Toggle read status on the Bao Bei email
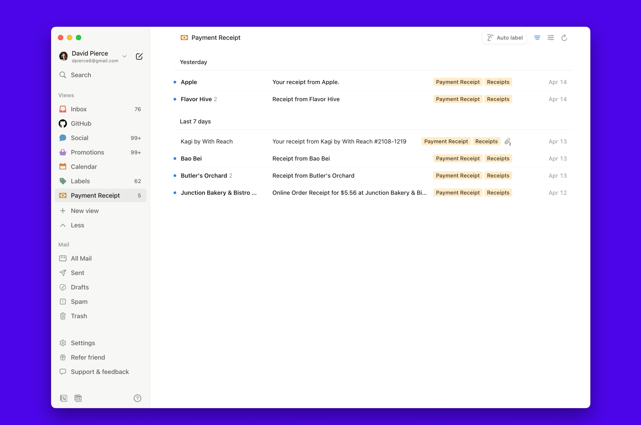641x425 pixels. 174,158
